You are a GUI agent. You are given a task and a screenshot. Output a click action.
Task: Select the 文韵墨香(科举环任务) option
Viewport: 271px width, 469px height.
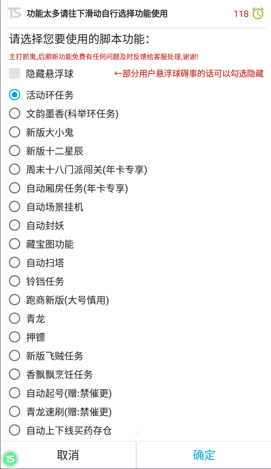(14, 113)
